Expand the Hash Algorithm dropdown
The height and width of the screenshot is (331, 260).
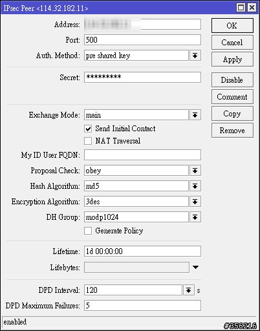[x=195, y=186]
